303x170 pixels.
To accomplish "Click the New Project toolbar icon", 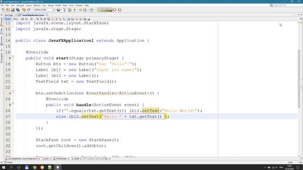I will pos(8,9).
